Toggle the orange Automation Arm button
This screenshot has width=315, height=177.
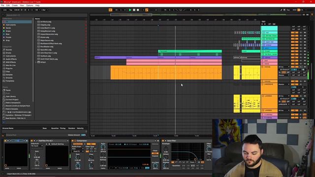tap(147, 10)
